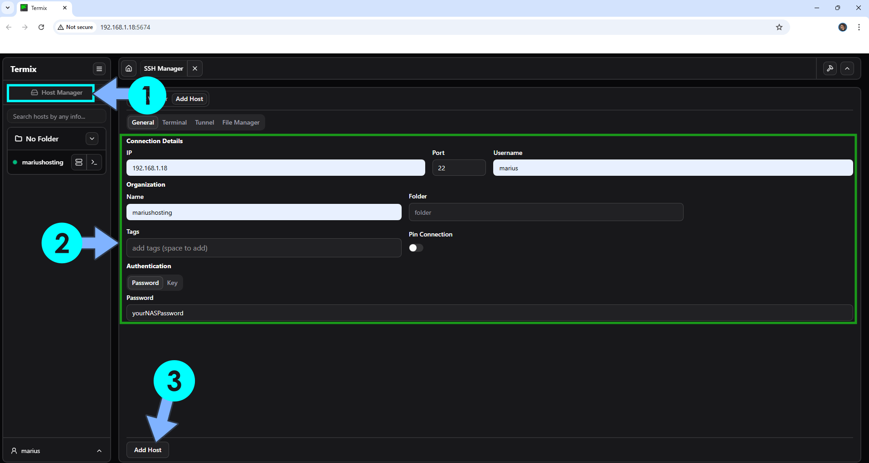Reload the browser page
This screenshot has width=869, height=463.
pos(41,27)
